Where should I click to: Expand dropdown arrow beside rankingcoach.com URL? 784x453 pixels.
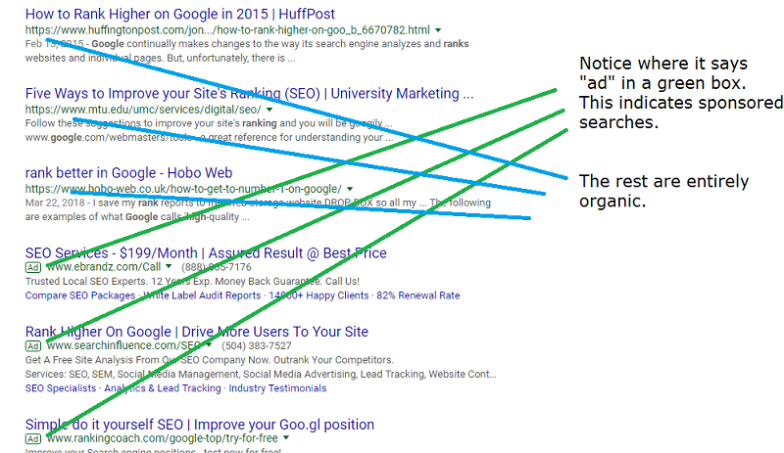click(286, 438)
